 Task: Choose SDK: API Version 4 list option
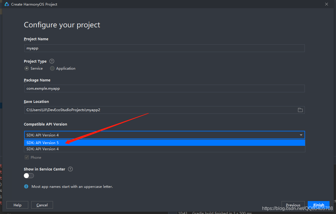coord(165,149)
